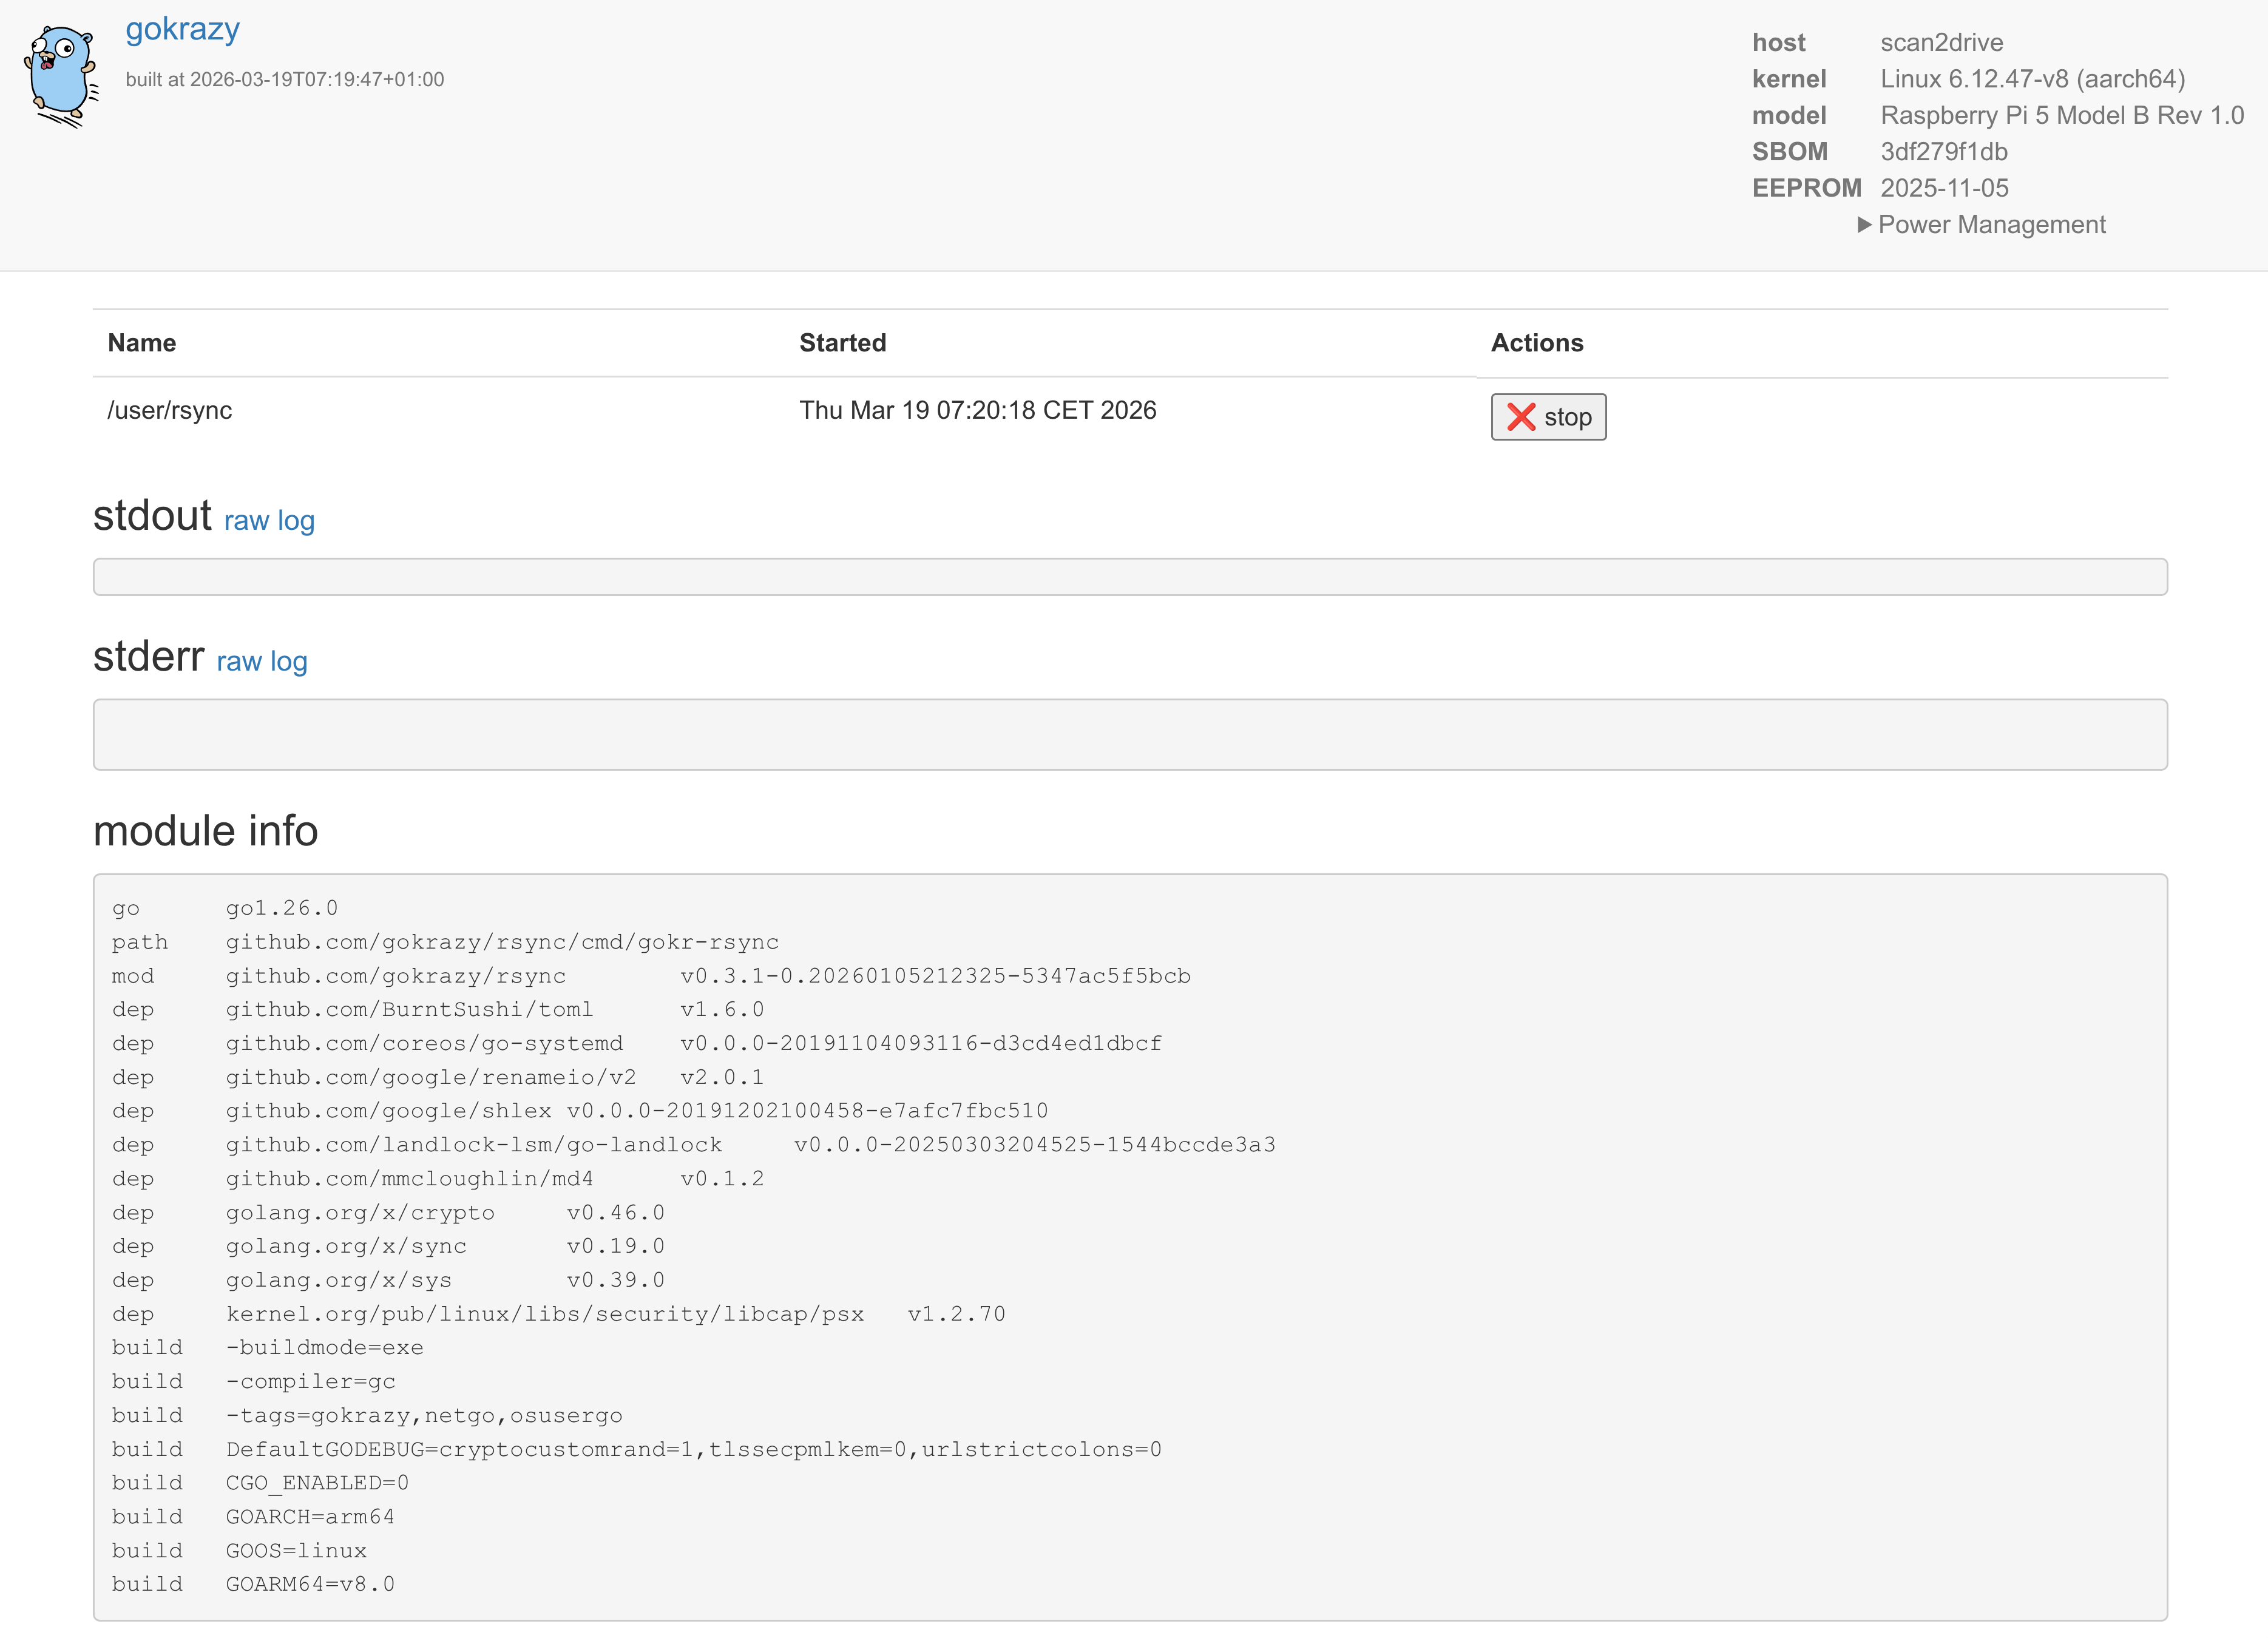2268x1638 pixels.
Task: Open the gokrazy title link
Action: tap(182, 29)
